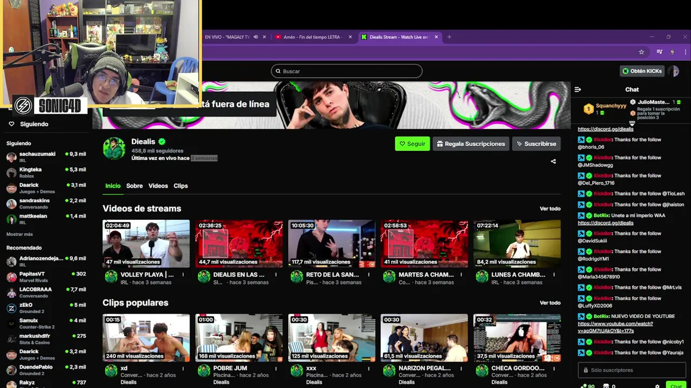Click the green Seguir button

[412, 144]
